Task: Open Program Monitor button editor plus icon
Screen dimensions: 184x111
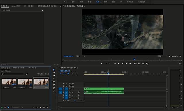Action: pos(180,64)
